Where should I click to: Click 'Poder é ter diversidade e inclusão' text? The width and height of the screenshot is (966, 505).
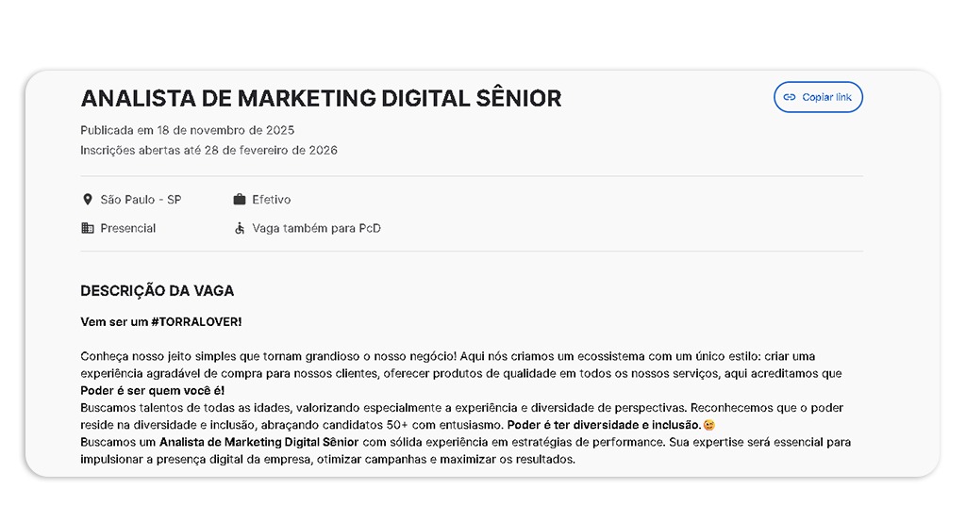(604, 425)
